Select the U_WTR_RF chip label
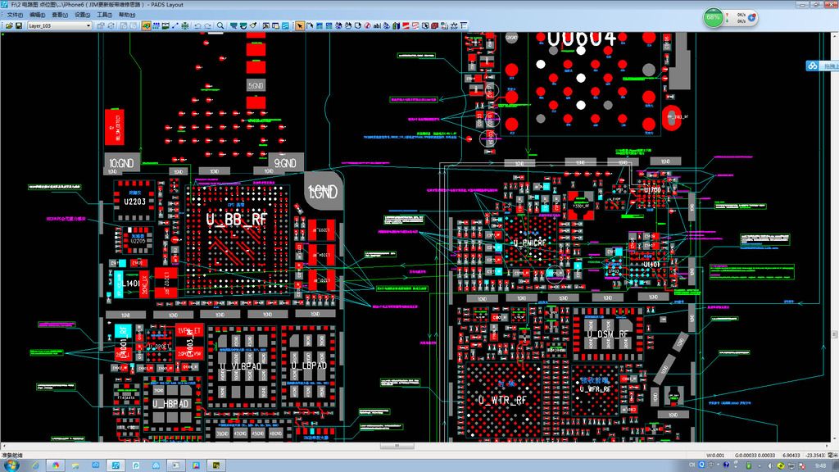 click(x=502, y=400)
